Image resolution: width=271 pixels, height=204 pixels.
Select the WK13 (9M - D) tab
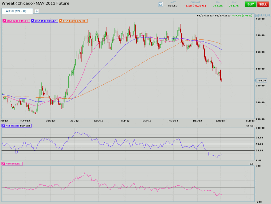tap(16, 11)
